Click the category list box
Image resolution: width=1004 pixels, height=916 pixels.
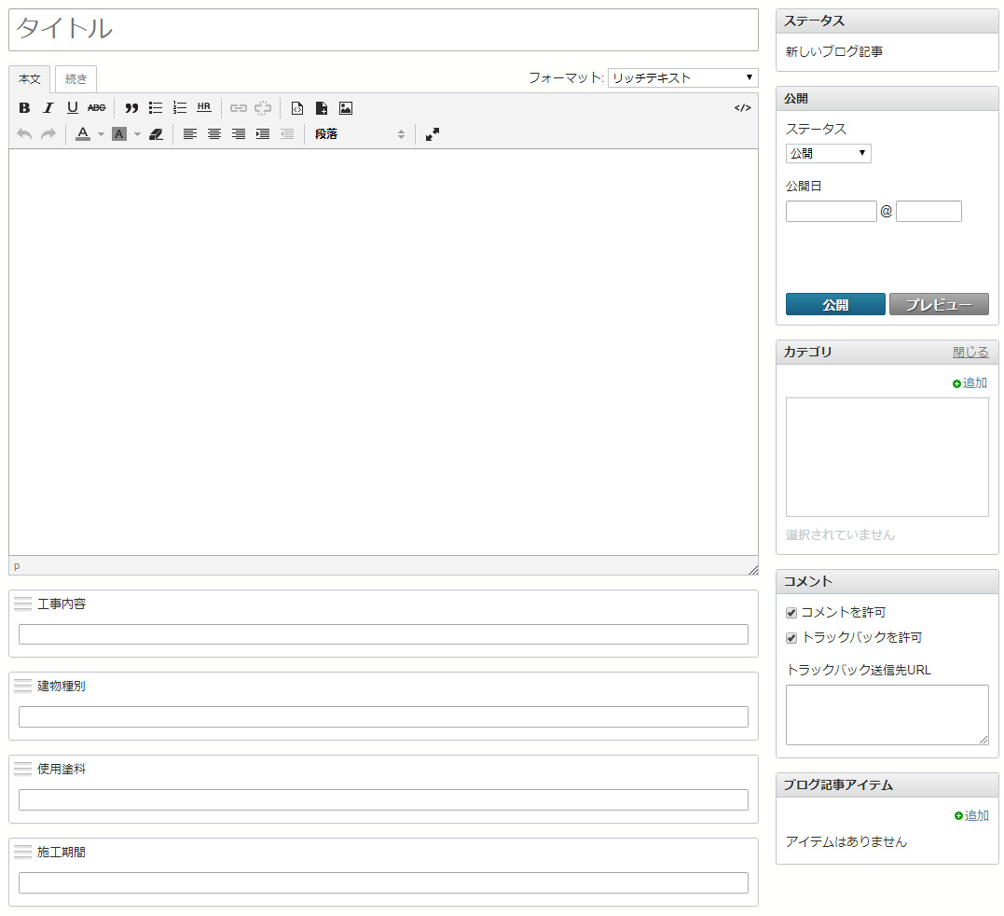pos(887,457)
